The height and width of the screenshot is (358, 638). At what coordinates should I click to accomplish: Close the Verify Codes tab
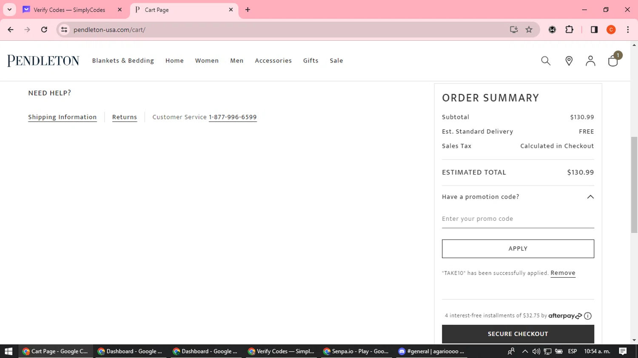pyautogui.click(x=120, y=10)
